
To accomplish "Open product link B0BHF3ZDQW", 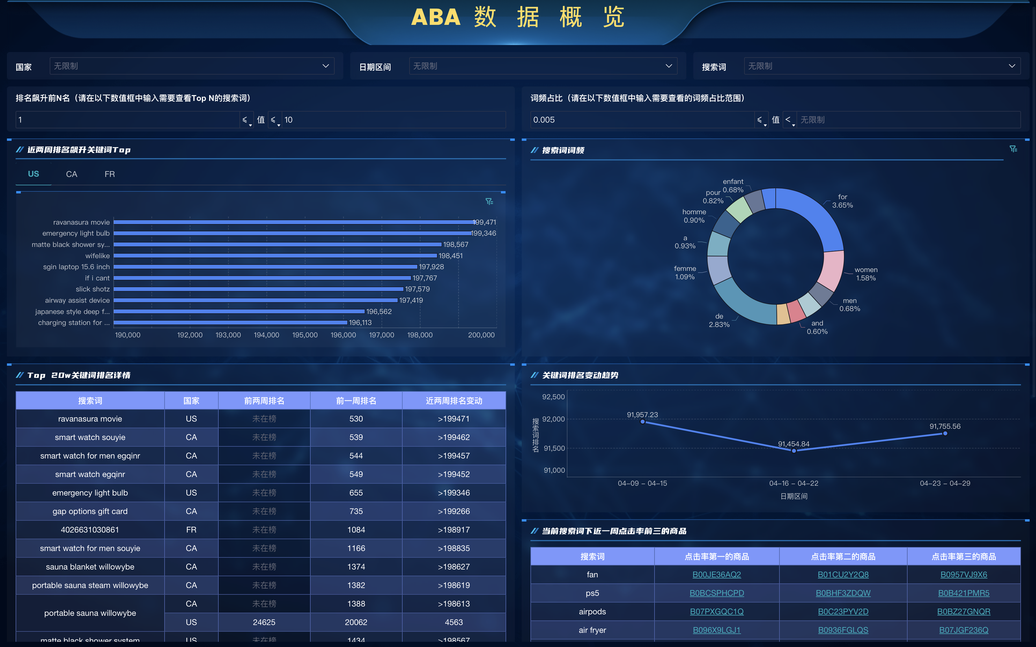I will coord(843,593).
